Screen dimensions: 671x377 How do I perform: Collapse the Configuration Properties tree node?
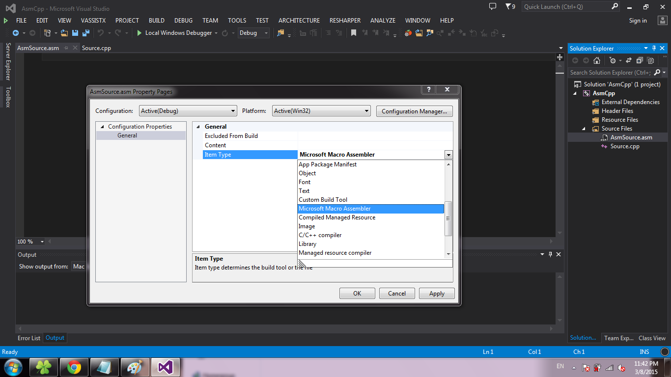[x=102, y=127]
